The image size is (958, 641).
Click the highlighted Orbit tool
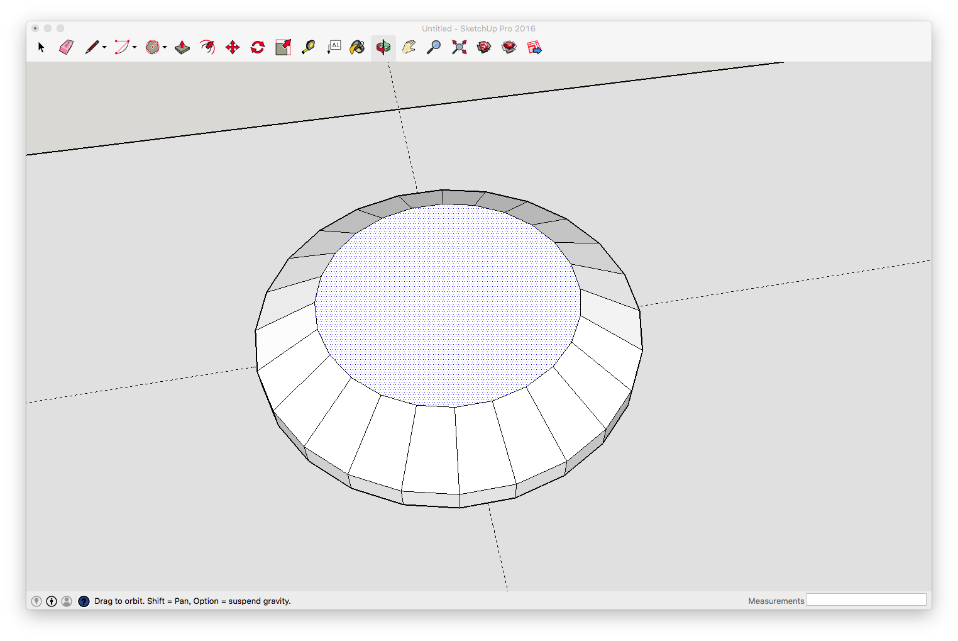point(383,47)
